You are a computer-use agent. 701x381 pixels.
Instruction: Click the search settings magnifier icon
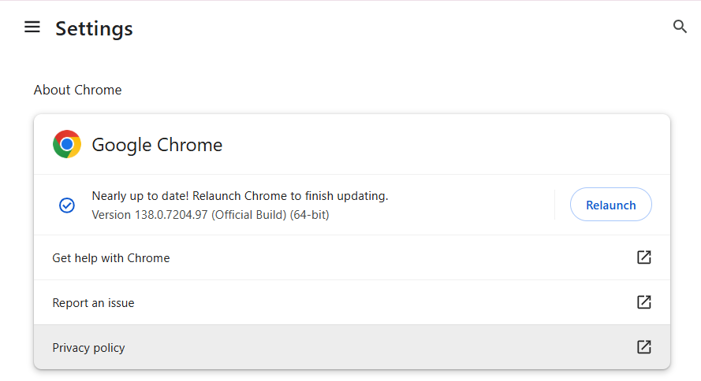(680, 28)
